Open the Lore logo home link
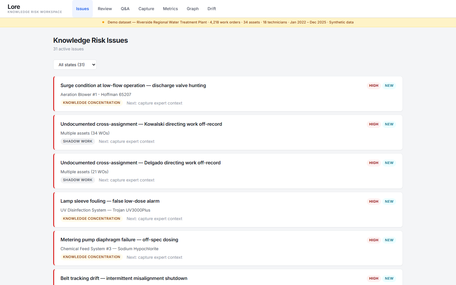Image resolution: width=456 pixels, height=285 pixels. 14,7
